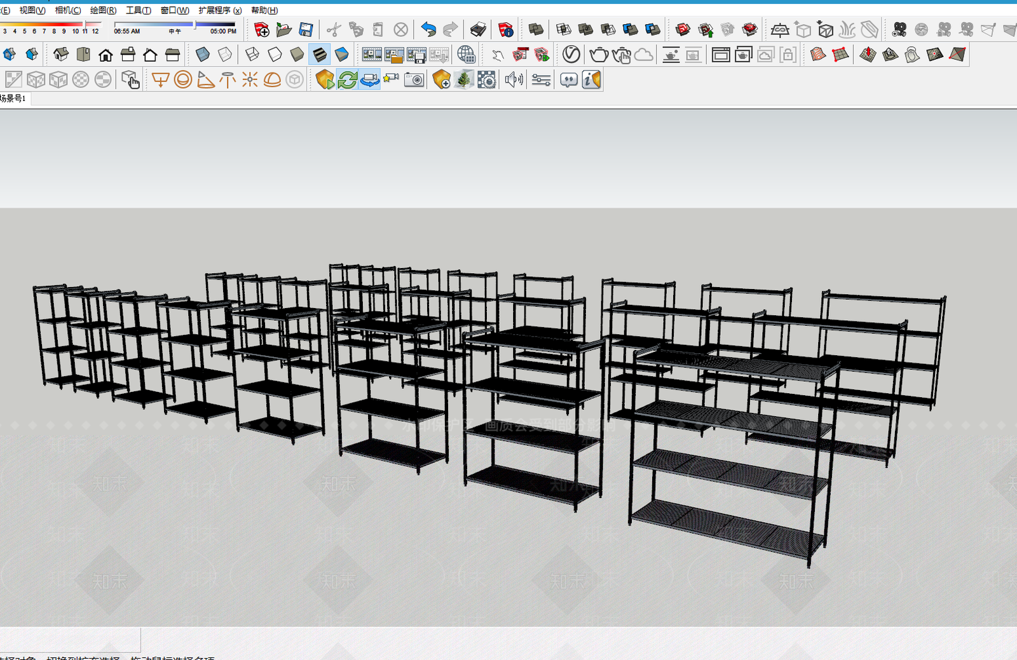The image size is (1017, 660).
Task: Switch to the 场景号1 scene tab
Action: 13,98
